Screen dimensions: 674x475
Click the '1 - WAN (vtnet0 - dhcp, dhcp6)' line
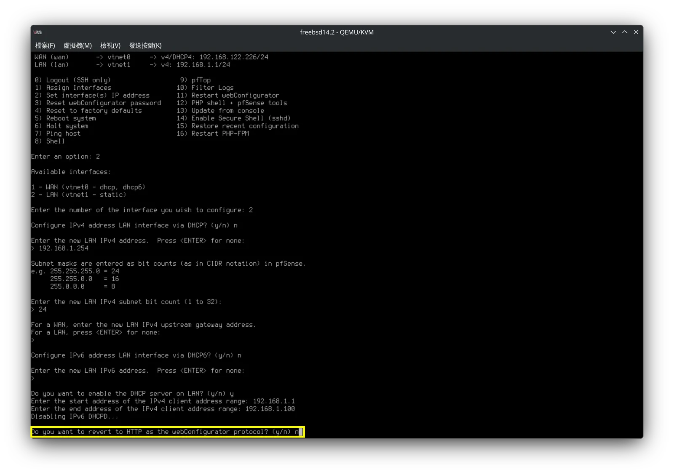88,187
